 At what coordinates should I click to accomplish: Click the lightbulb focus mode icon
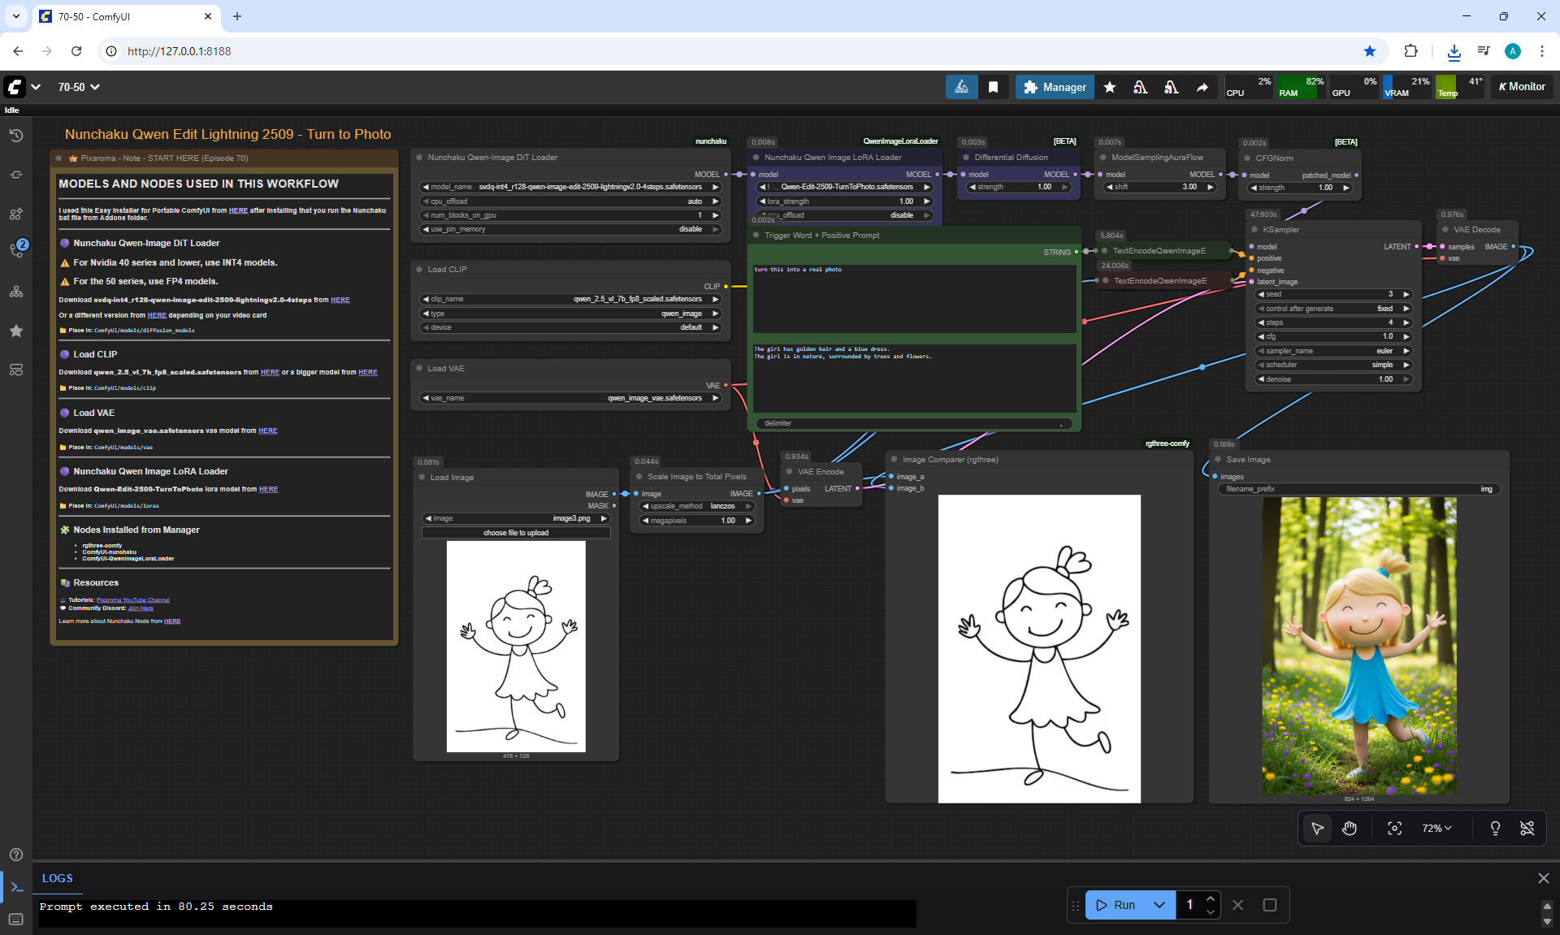(x=1494, y=828)
